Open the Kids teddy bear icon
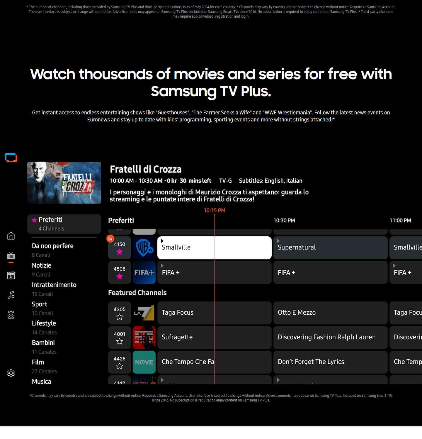 (x=11, y=315)
